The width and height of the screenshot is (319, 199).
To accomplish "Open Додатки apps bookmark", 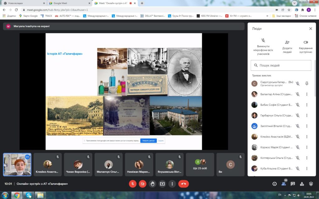I will (x=9, y=16).
